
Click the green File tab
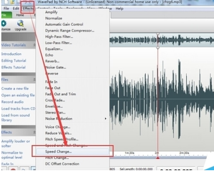click(6, 15)
